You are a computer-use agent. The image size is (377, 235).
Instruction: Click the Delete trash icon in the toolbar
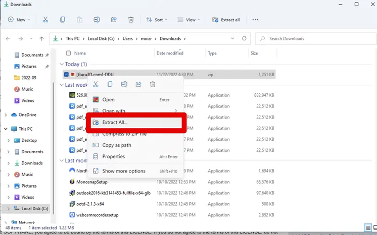click(131, 20)
